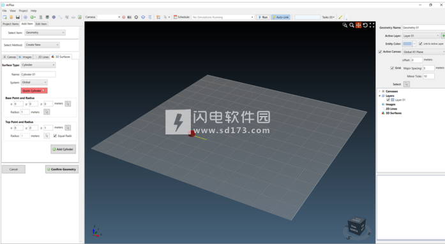This screenshot has width=445, height=244.
Task: Click the folder tree icon in toolbar
Action: (158, 17)
